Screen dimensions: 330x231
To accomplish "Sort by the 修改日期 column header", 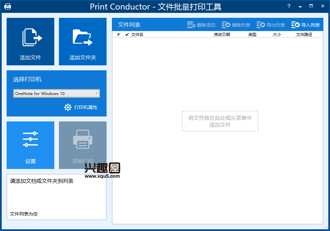I will pos(231,34).
